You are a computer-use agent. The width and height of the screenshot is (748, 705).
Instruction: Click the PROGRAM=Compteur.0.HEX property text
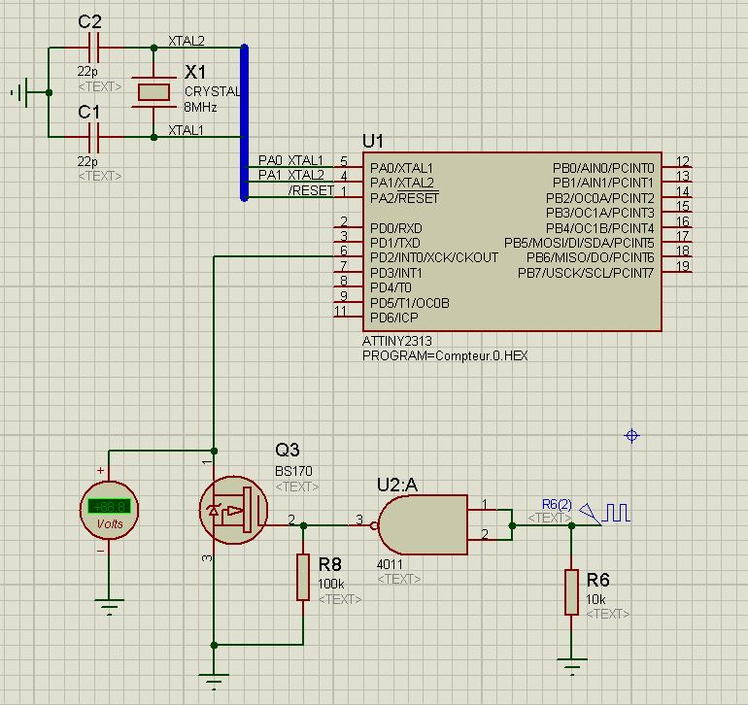445,355
